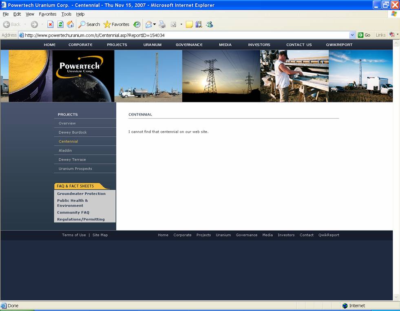The width and height of the screenshot is (400, 311).
Task: Open Terms of Use footer link
Action: 74,235
